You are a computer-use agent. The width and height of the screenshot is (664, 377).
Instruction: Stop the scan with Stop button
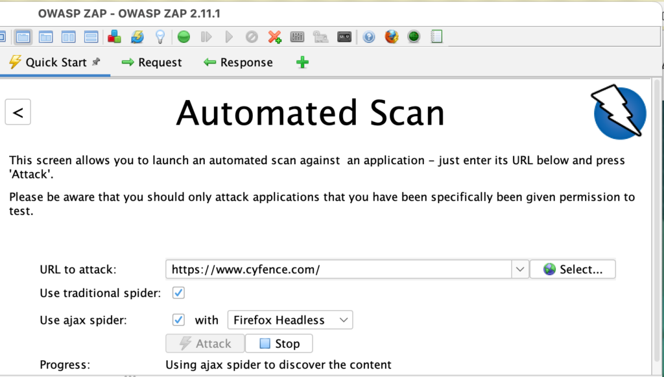(279, 343)
